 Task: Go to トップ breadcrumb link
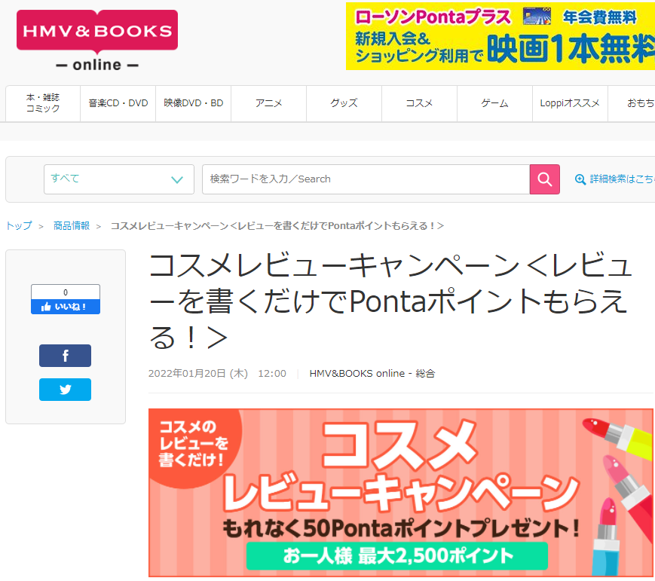(19, 226)
